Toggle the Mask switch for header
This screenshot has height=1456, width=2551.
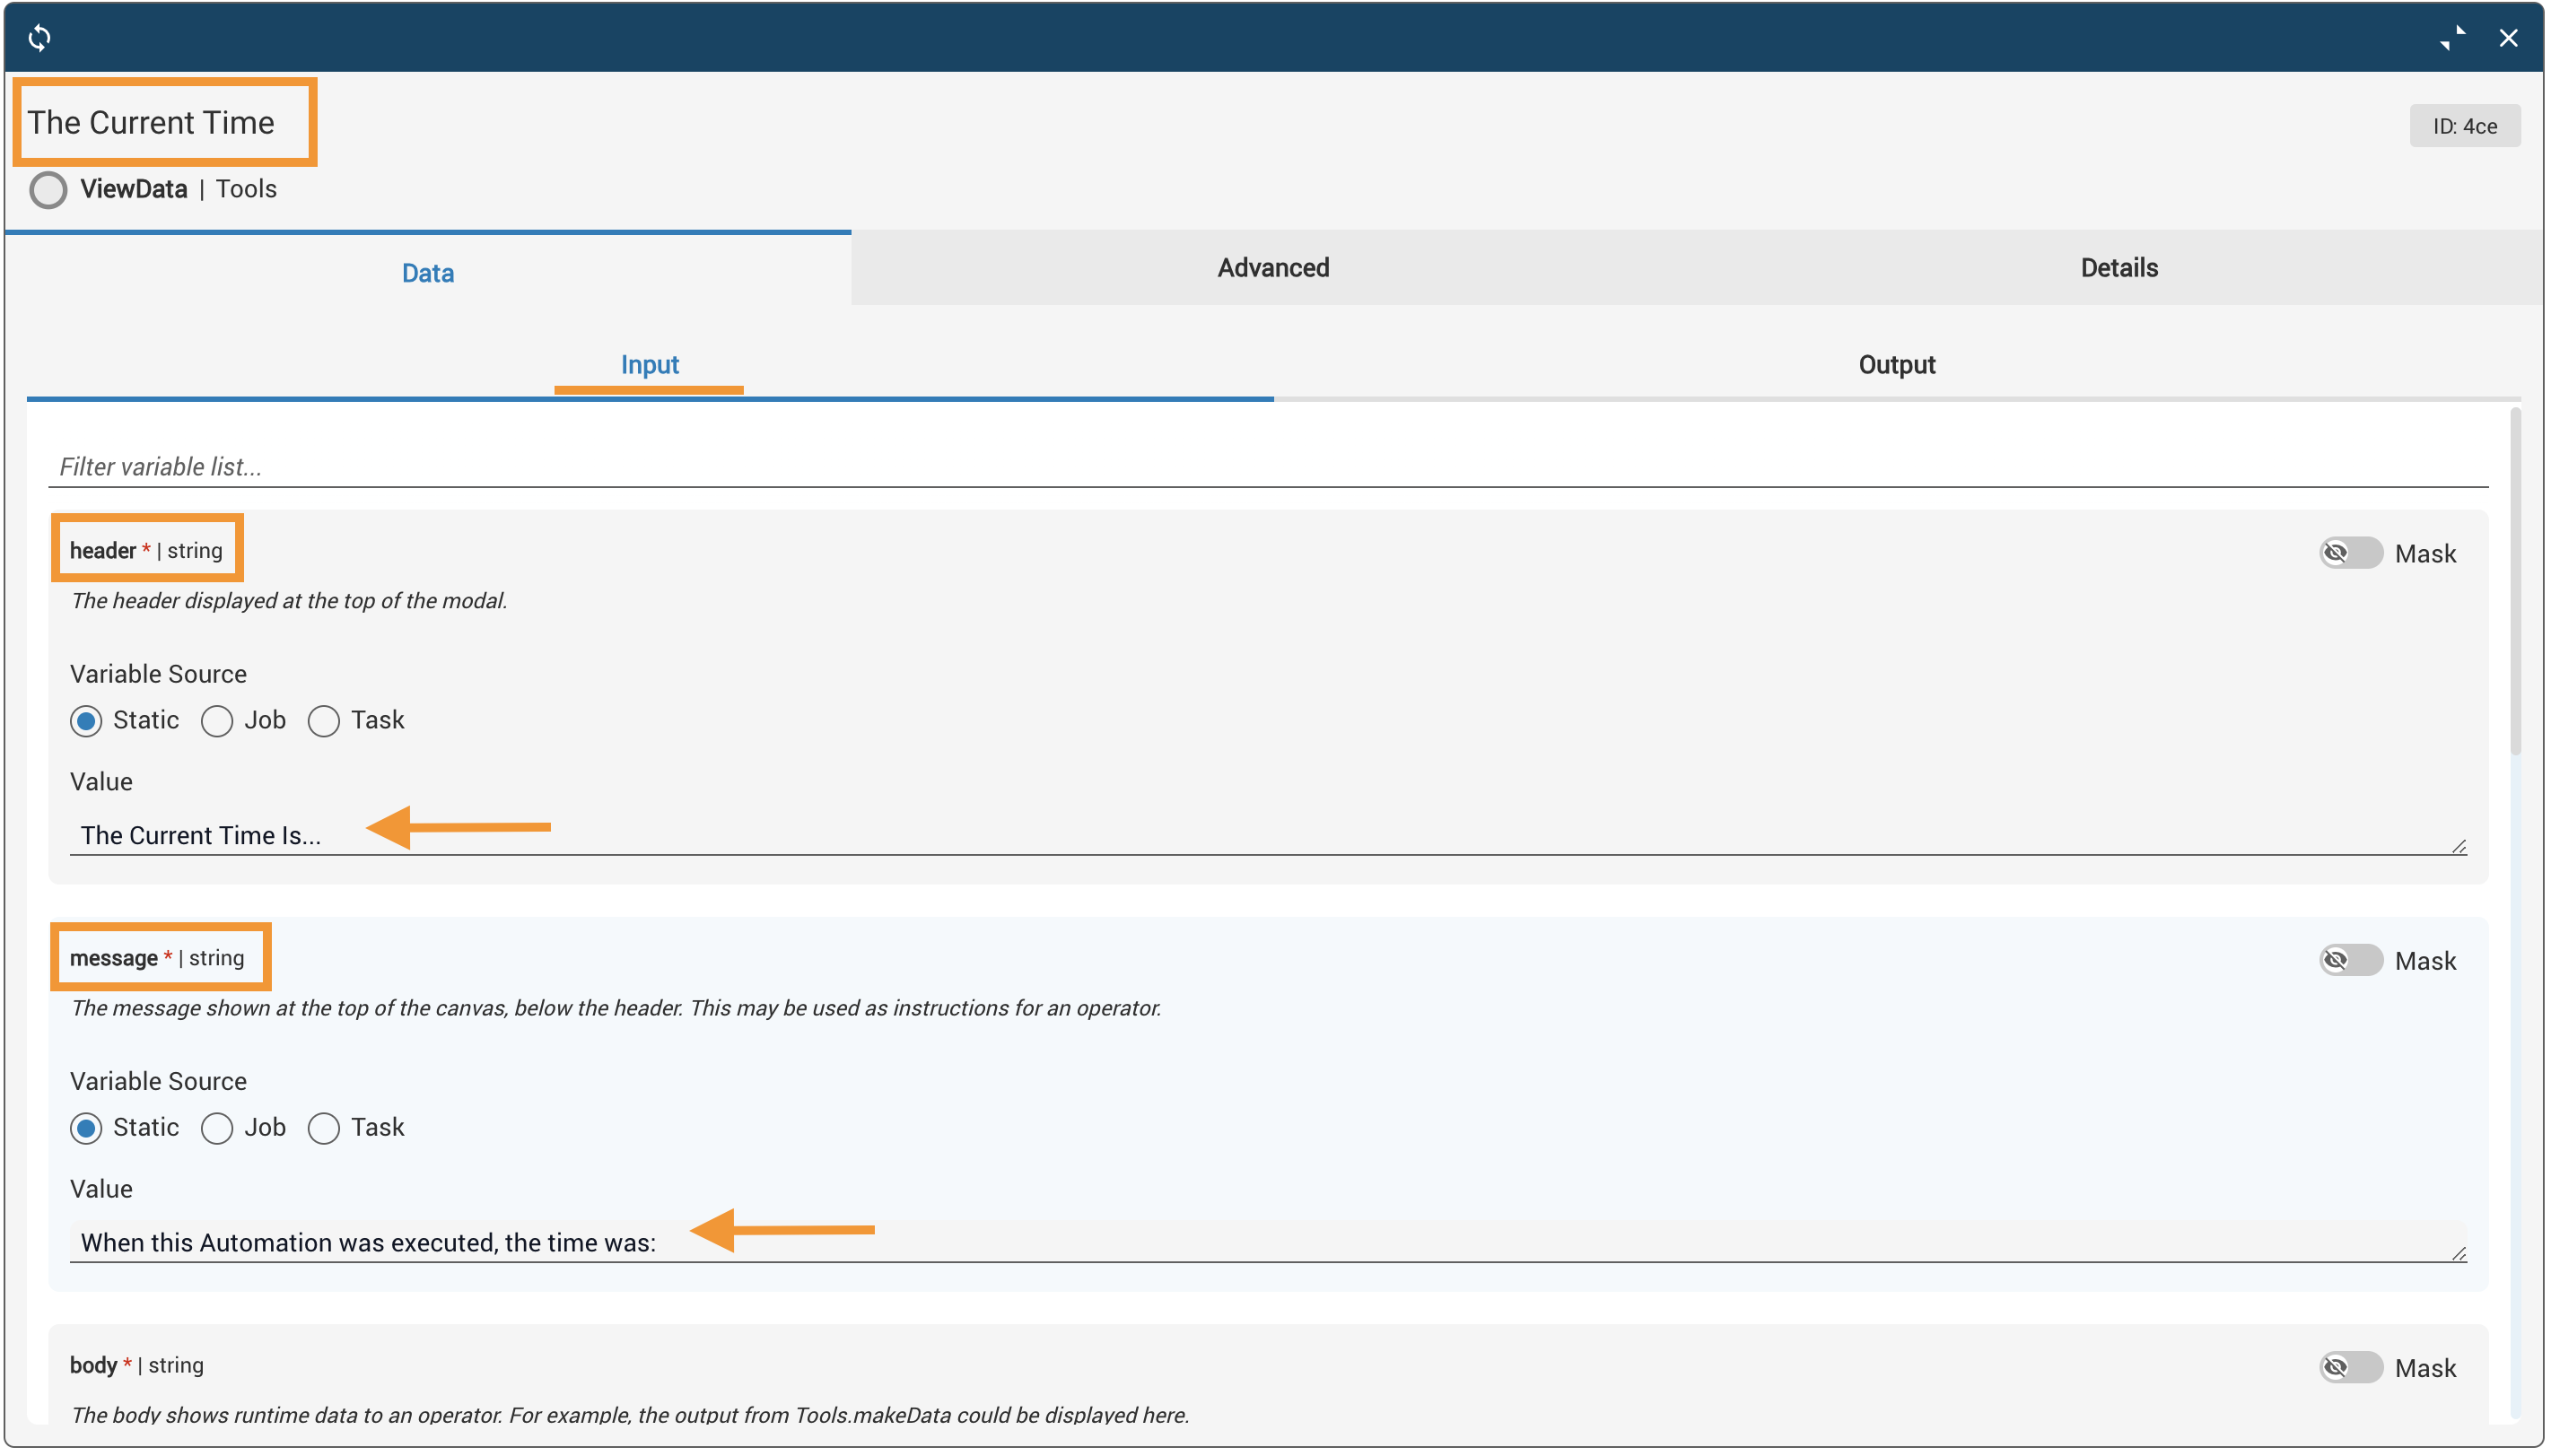tap(2350, 553)
